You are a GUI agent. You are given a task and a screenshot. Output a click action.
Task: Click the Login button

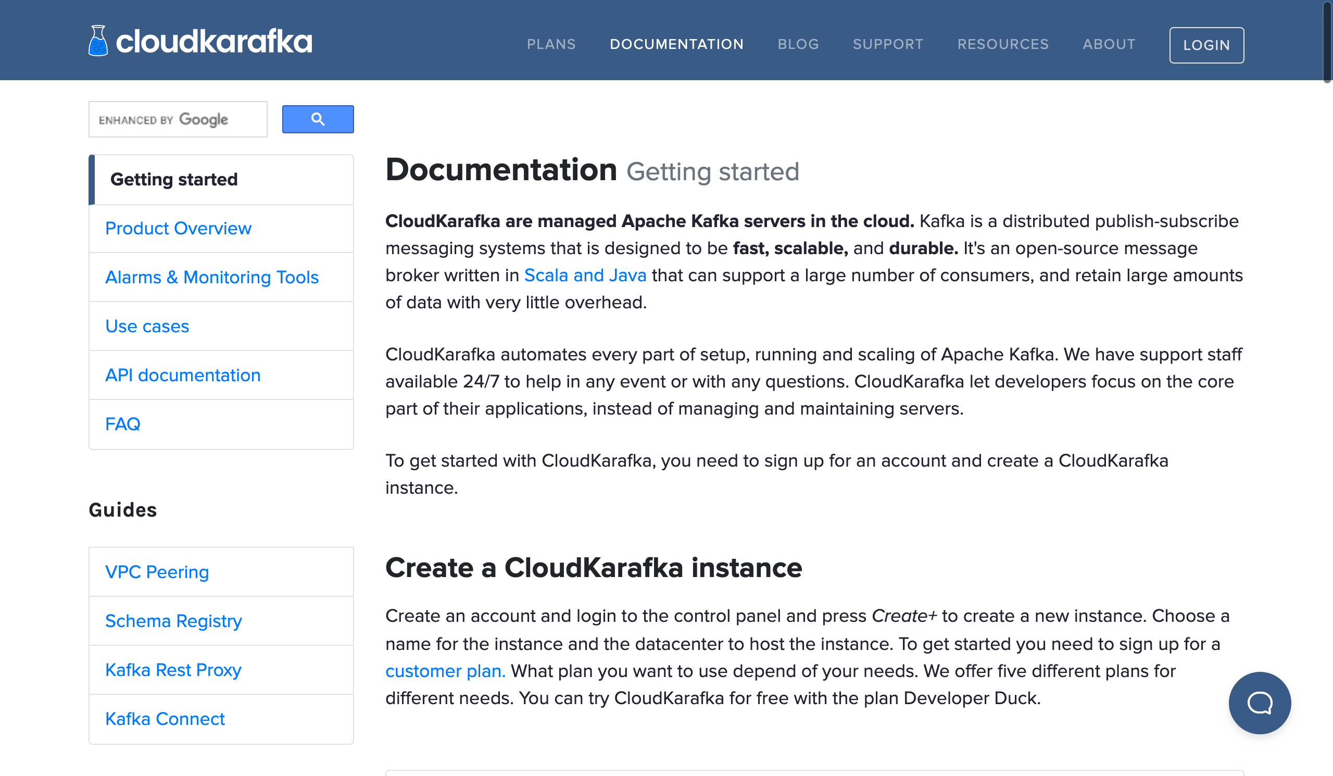pos(1206,45)
